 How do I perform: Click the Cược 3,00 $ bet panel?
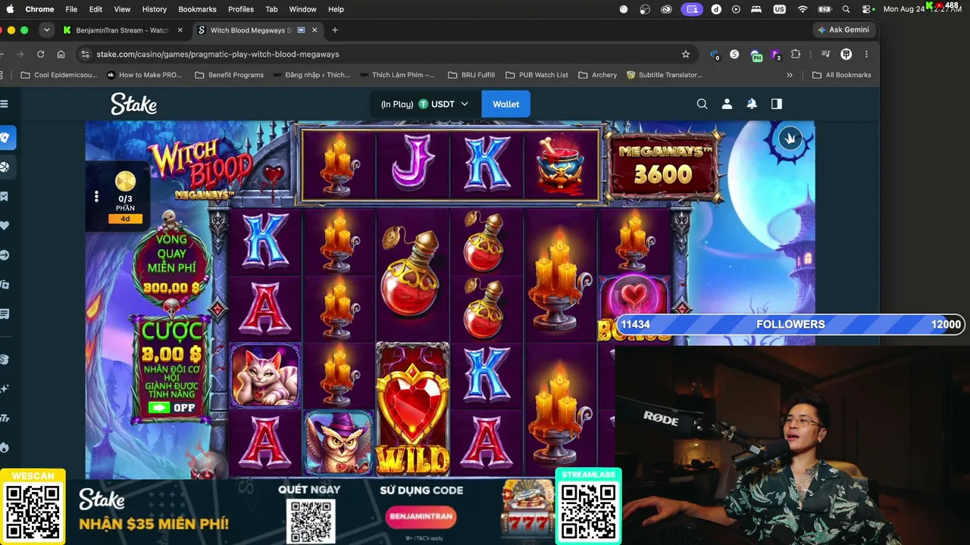tap(172, 369)
